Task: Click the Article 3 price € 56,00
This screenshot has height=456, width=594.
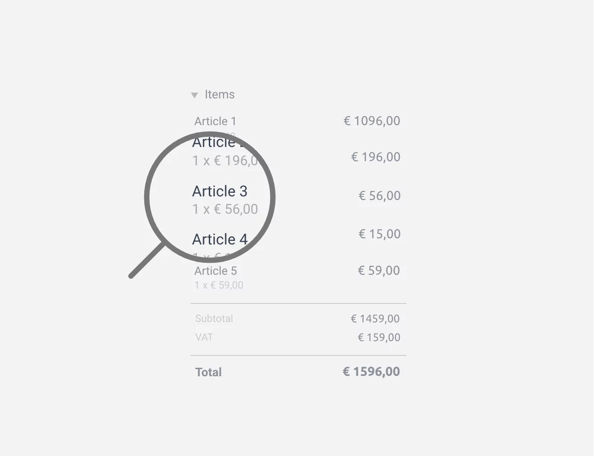Action: (x=379, y=195)
